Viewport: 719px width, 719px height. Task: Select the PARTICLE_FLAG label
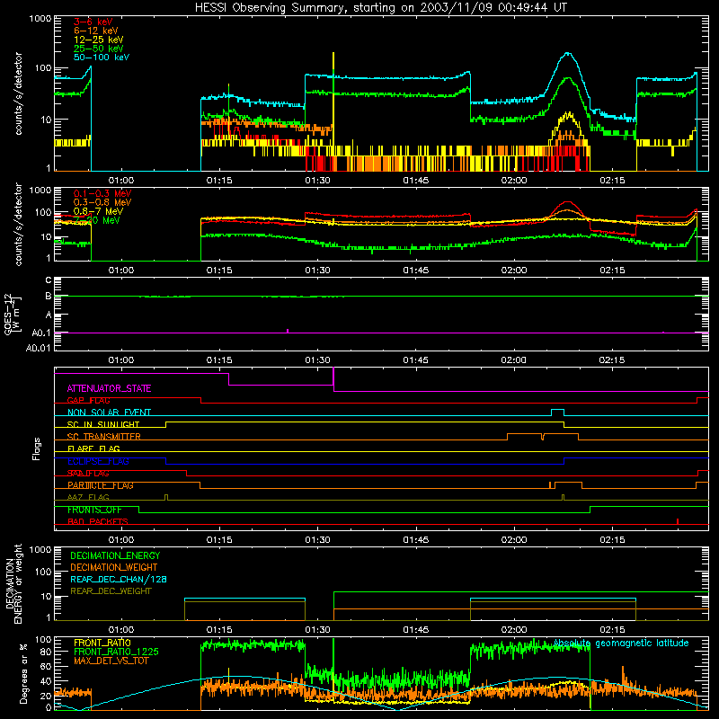click(101, 485)
